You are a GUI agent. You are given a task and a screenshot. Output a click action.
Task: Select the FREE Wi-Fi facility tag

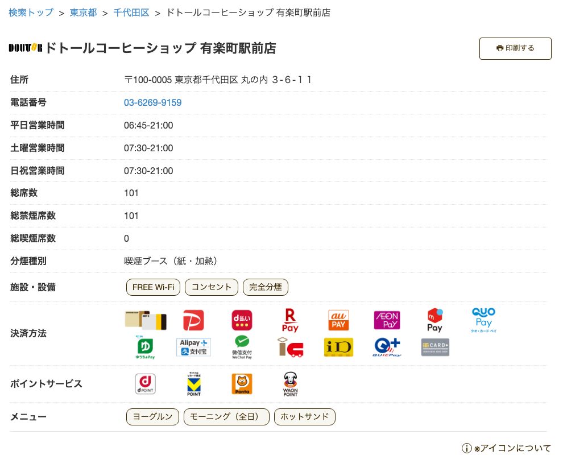[x=154, y=287]
